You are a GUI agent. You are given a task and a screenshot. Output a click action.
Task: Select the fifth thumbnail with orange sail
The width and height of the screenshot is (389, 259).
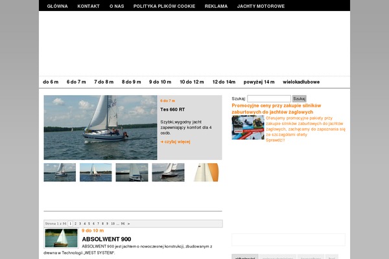click(205, 172)
